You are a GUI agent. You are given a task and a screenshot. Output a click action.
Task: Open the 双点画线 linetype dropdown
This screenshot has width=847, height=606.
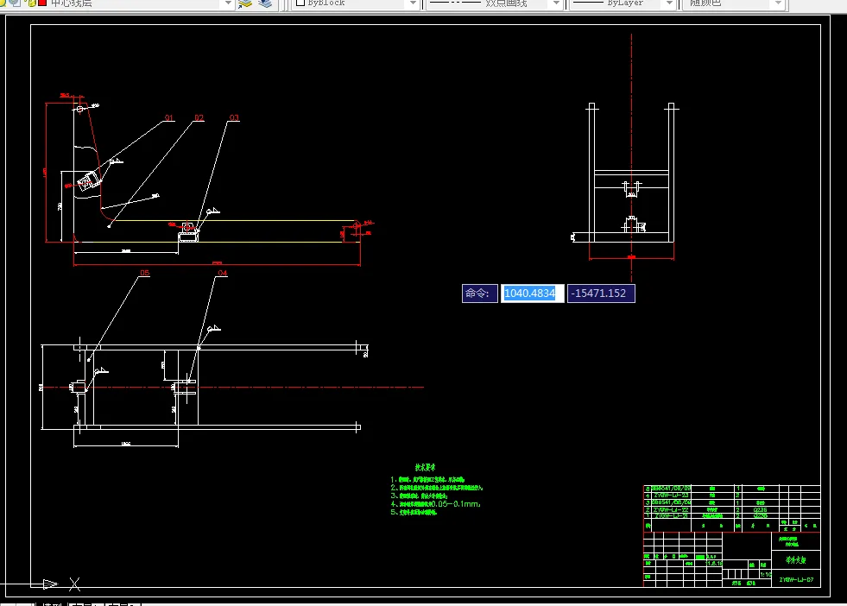495,3
